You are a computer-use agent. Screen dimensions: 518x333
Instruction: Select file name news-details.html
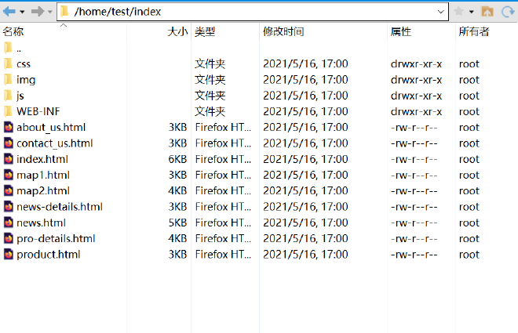tap(60, 207)
